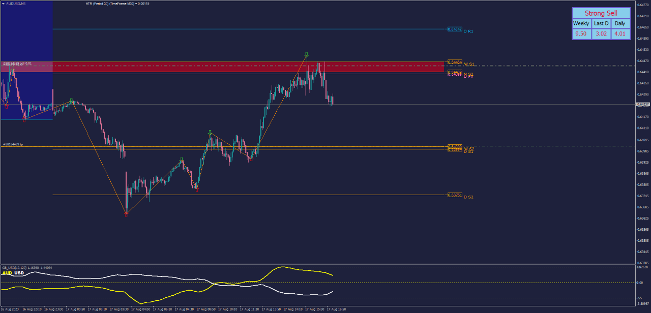Click the Strong Sell signal header
This screenshot has width=651, height=313.
click(601, 13)
